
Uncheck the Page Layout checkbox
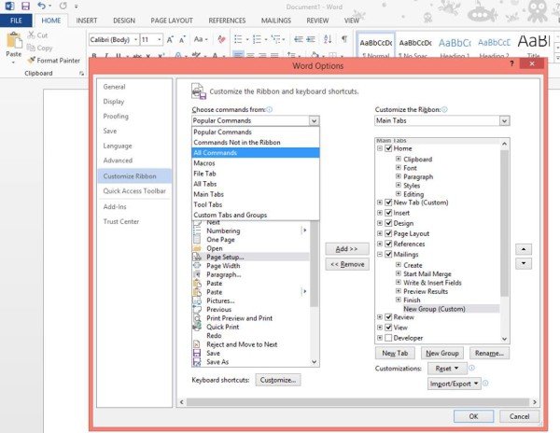pos(388,233)
